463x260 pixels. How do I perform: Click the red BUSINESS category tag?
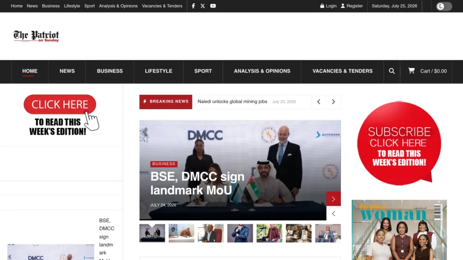[x=164, y=164]
